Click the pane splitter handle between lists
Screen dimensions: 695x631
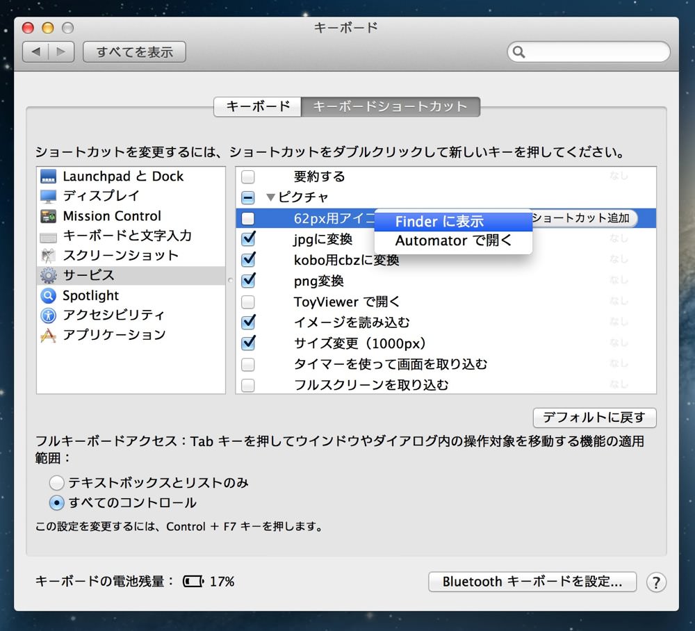point(230,280)
